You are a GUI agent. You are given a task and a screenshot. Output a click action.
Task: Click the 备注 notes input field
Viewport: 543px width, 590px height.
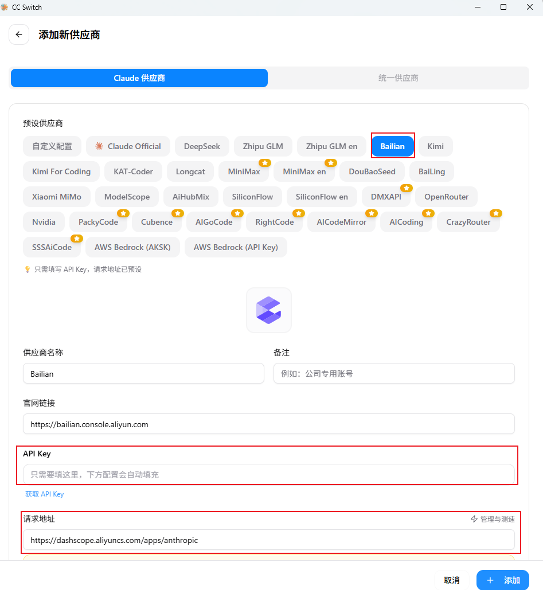point(394,374)
